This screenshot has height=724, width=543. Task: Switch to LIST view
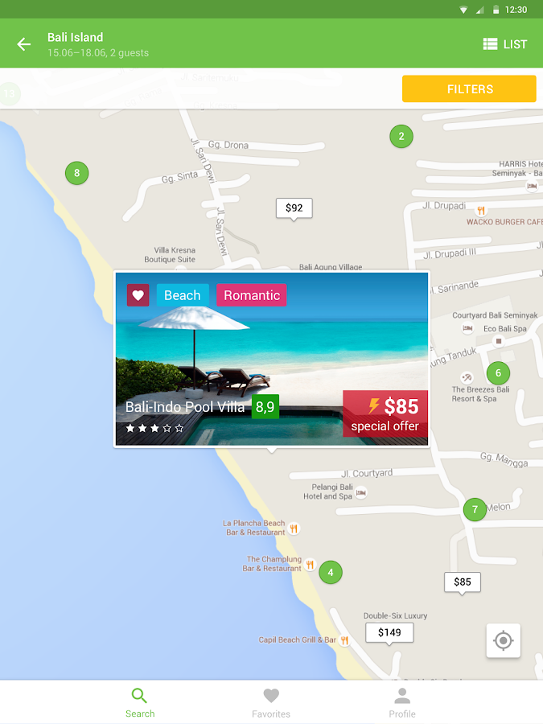tap(504, 44)
